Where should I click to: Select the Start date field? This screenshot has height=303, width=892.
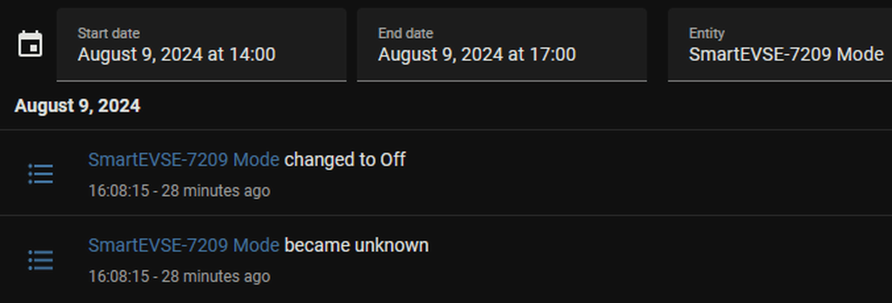[201, 45]
